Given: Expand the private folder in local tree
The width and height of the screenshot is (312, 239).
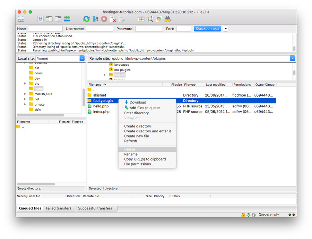Looking at the screenshot, I should pyautogui.click(x=25, y=104).
